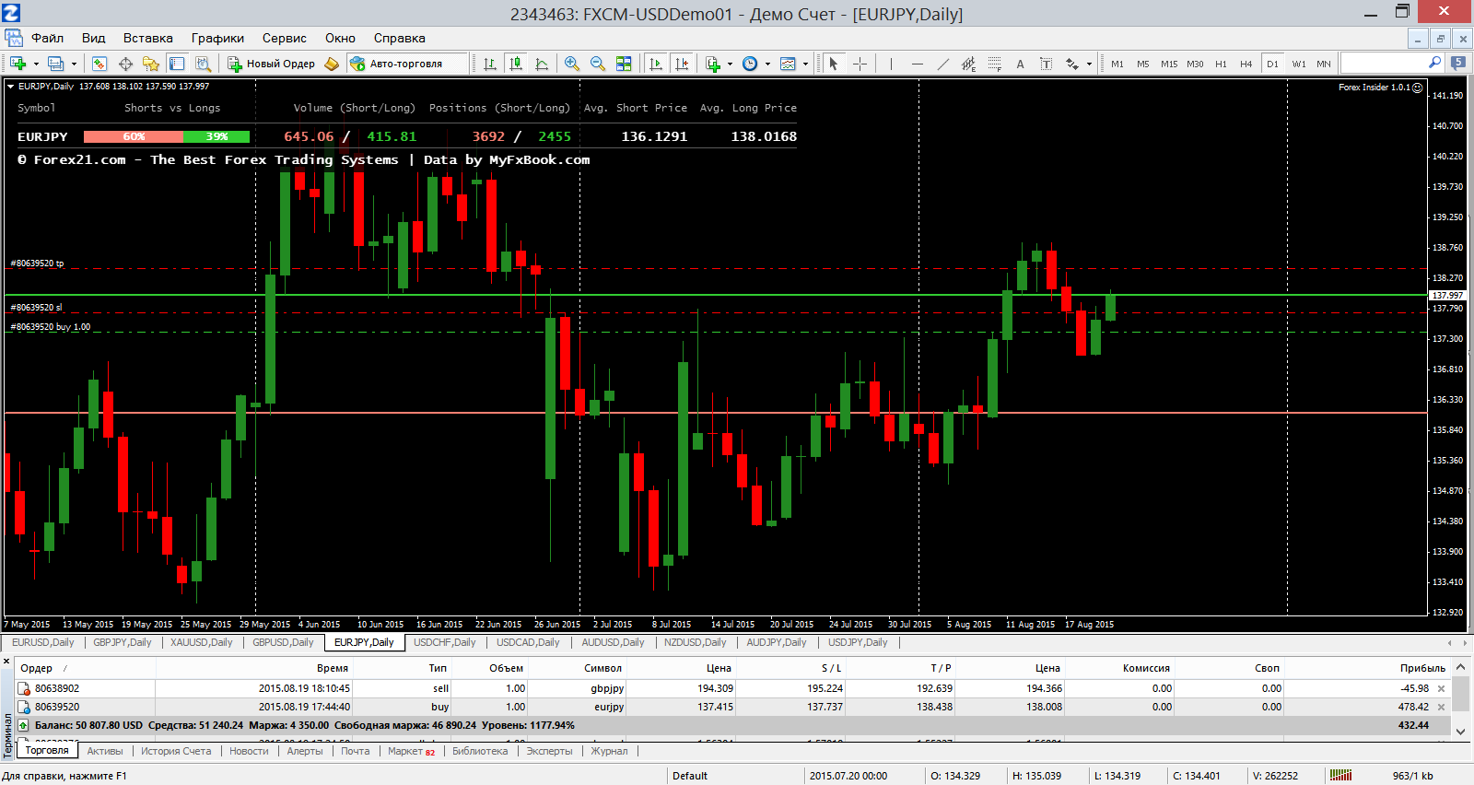Open MetaEditor yellow book icon
This screenshot has height=785, width=1474.
click(332, 64)
